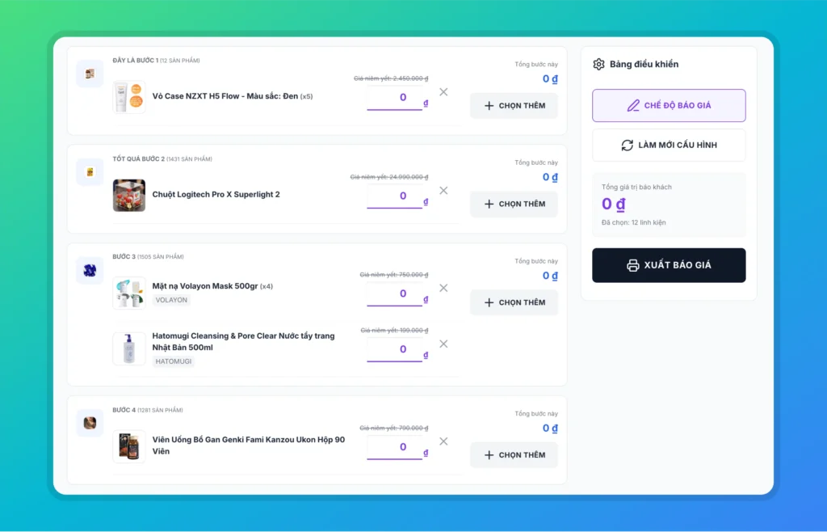Edit price of Hatomugi Cleansing product

click(395, 349)
